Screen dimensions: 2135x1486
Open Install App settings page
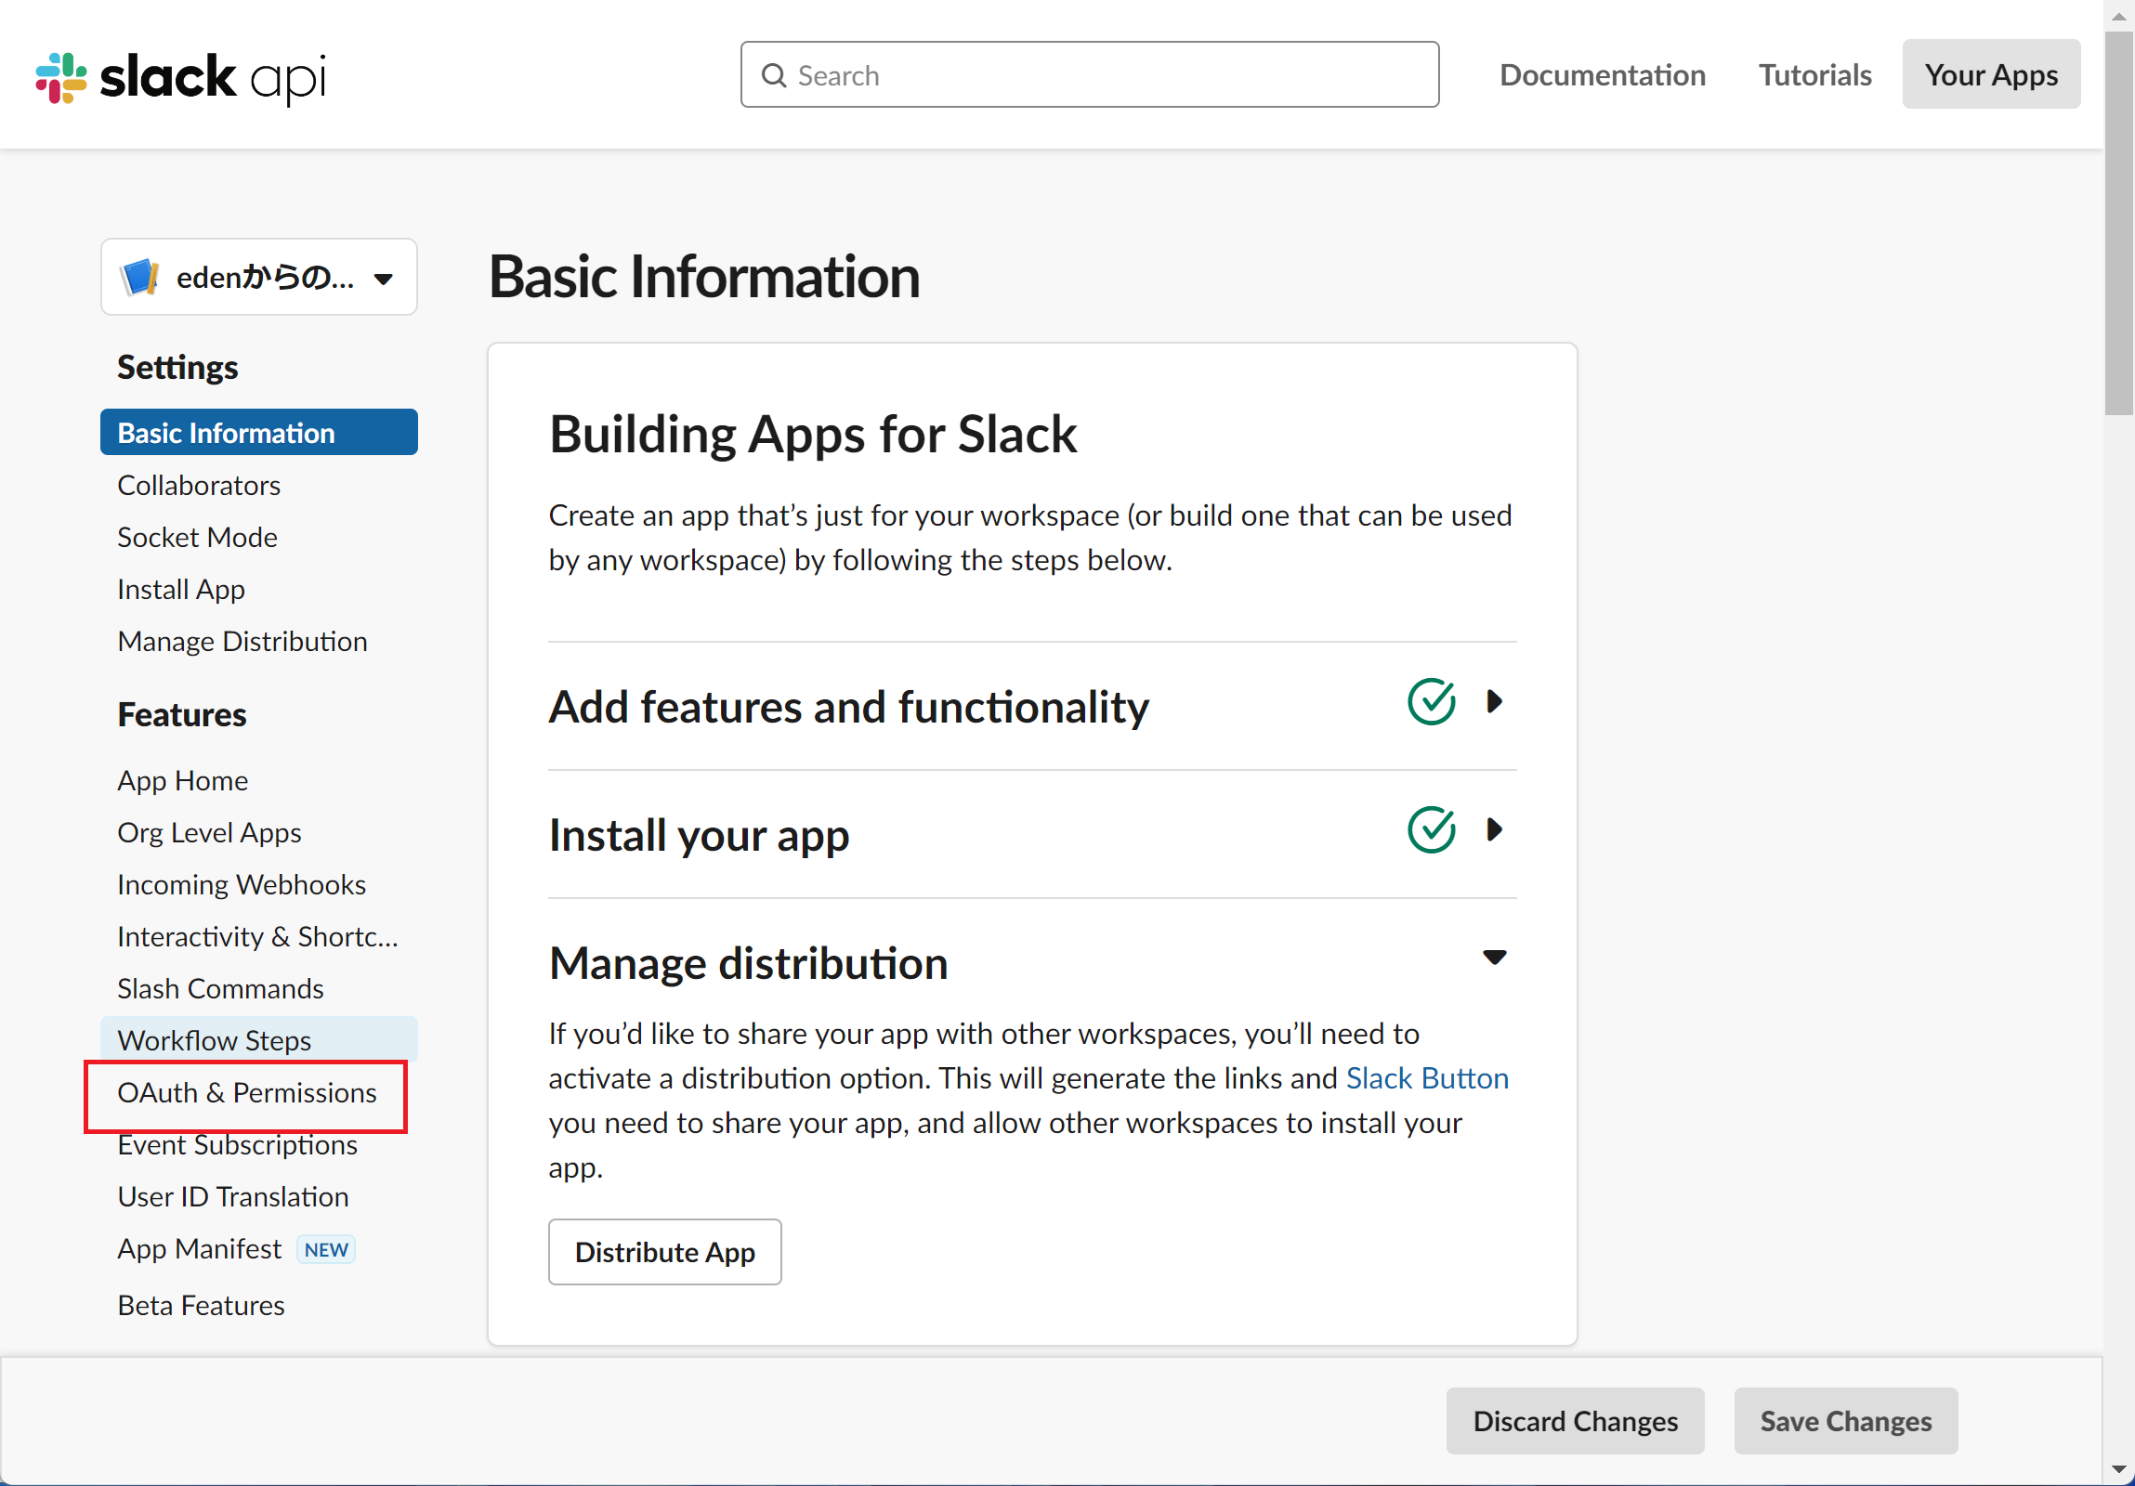pyautogui.click(x=181, y=589)
